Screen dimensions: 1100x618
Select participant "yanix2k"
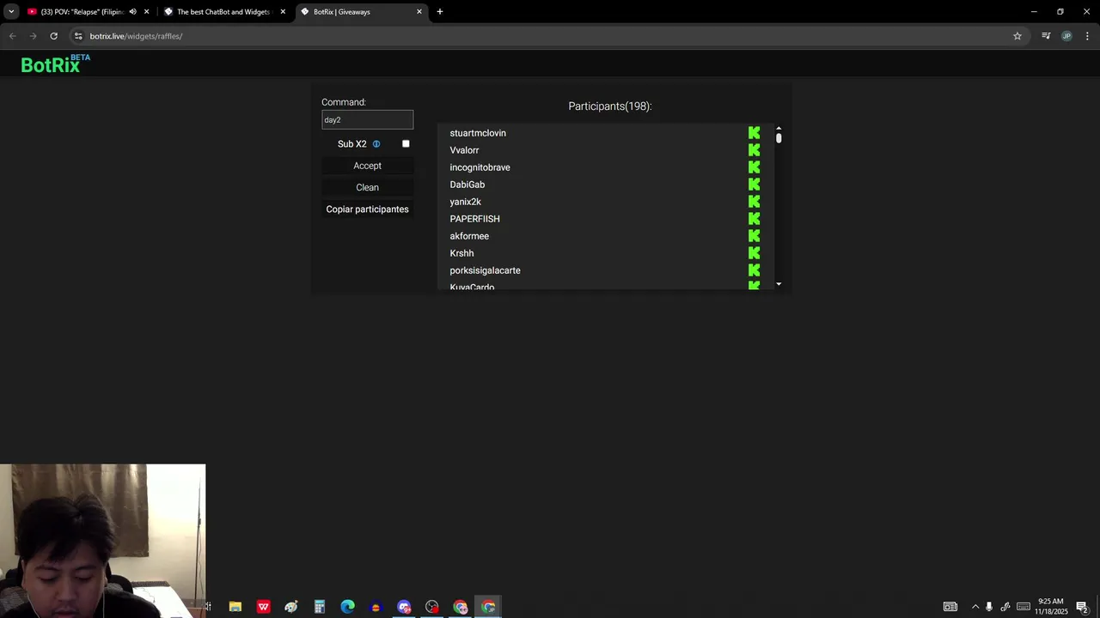[x=465, y=202]
